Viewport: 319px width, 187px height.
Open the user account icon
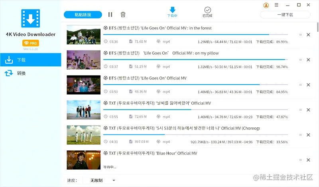click(x=266, y=5)
